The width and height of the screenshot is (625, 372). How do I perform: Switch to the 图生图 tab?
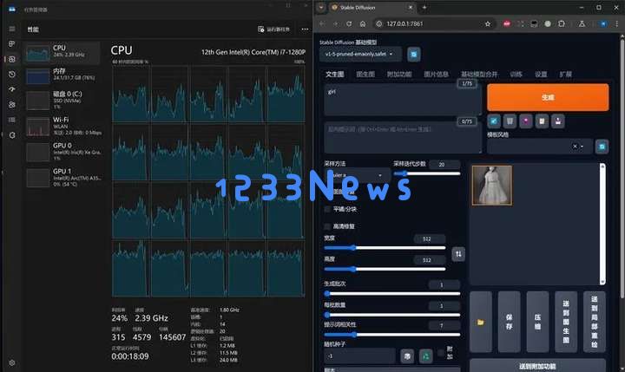(365, 75)
